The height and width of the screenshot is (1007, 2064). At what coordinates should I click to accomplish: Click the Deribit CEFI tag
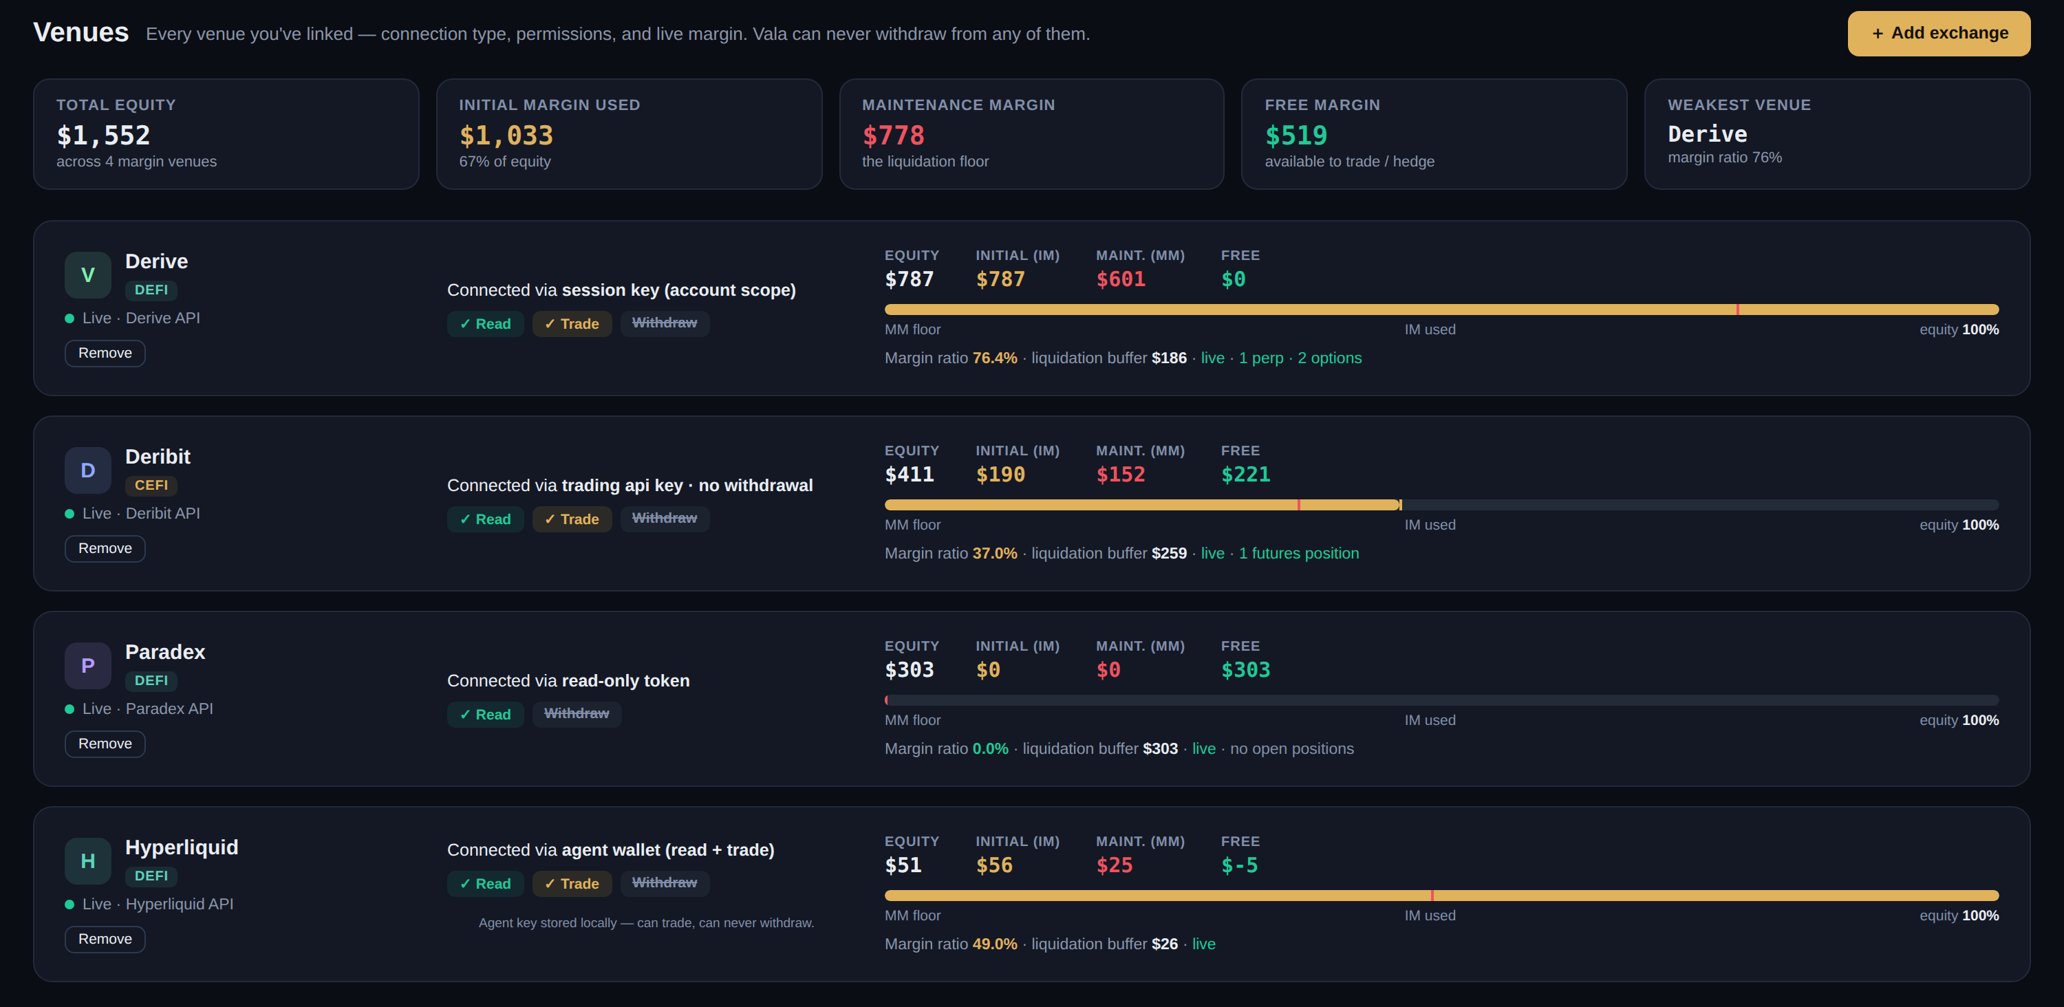151,486
